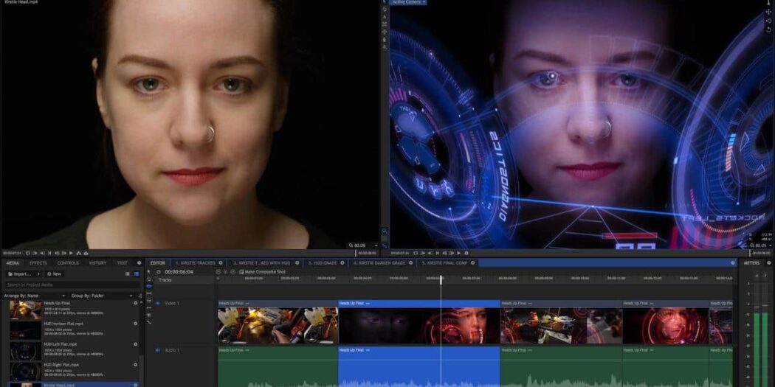
Task: Switch to the CONTROLS tab
Action: click(68, 263)
